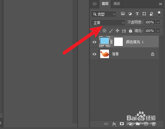Toggle layer filtering on/off switch
The height and width of the screenshot is (129, 165).
pyautogui.click(x=159, y=14)
